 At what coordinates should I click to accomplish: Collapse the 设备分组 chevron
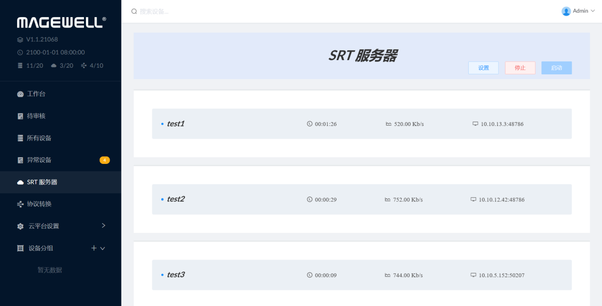(x=102, y=248)
